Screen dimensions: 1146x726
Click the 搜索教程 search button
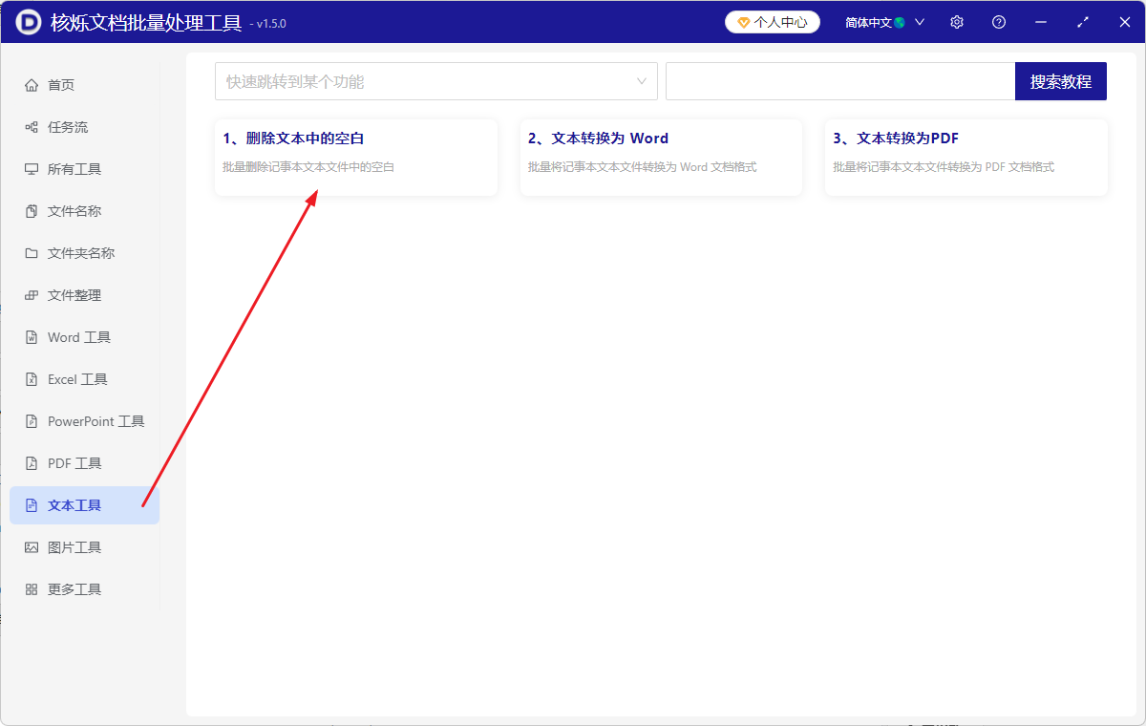click(x=1060, y=81)
